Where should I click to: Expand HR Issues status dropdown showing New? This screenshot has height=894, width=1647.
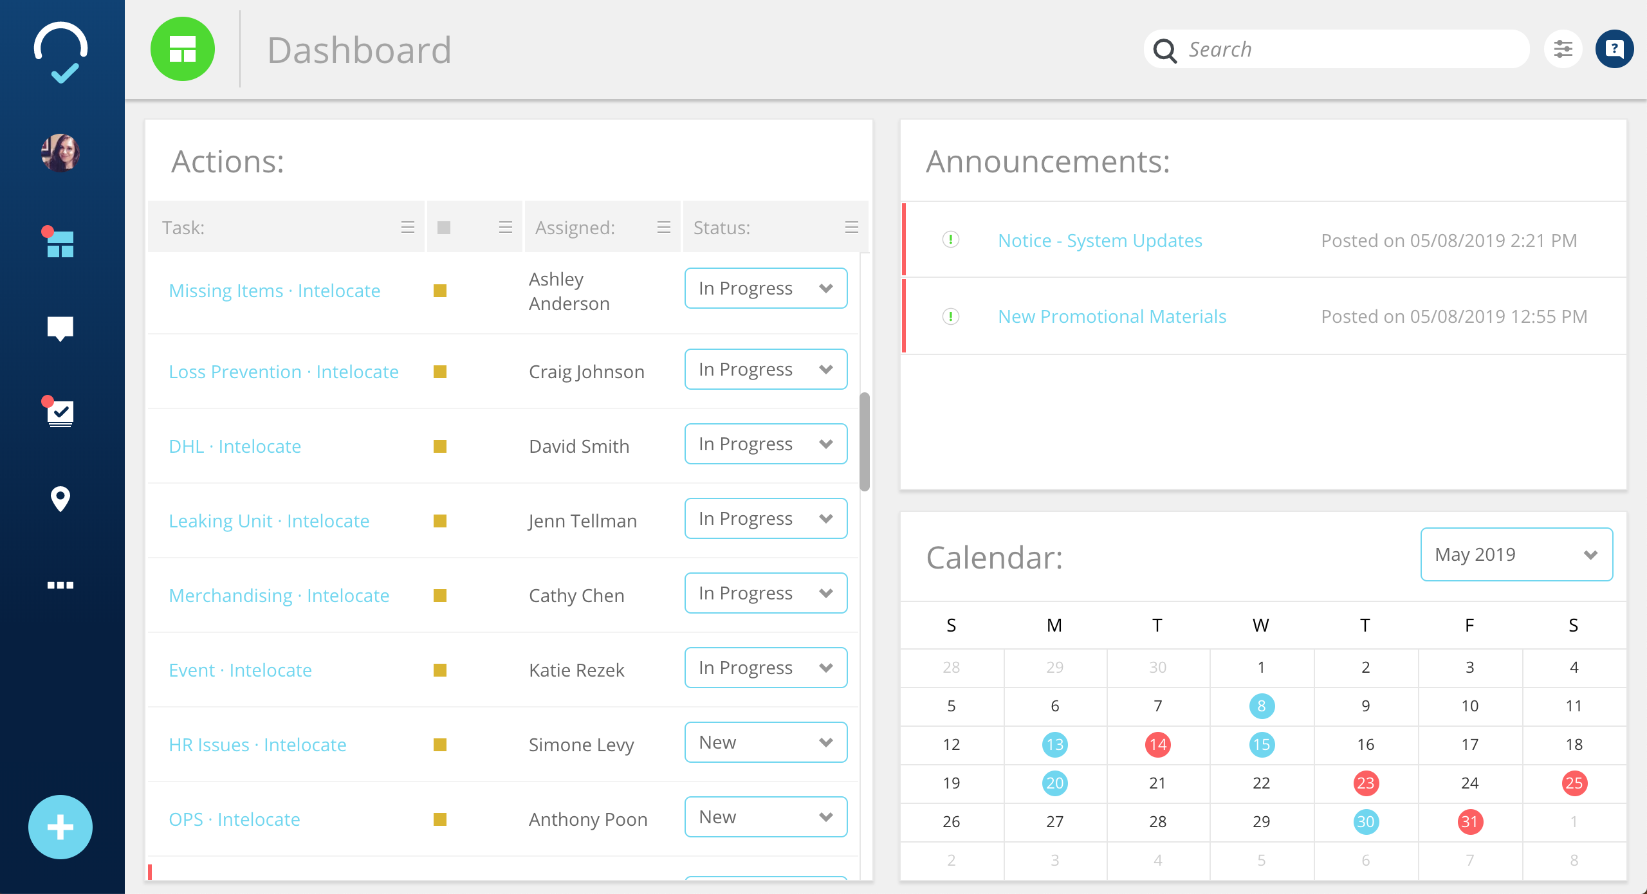pyautogui.click(x=766, y=742)
